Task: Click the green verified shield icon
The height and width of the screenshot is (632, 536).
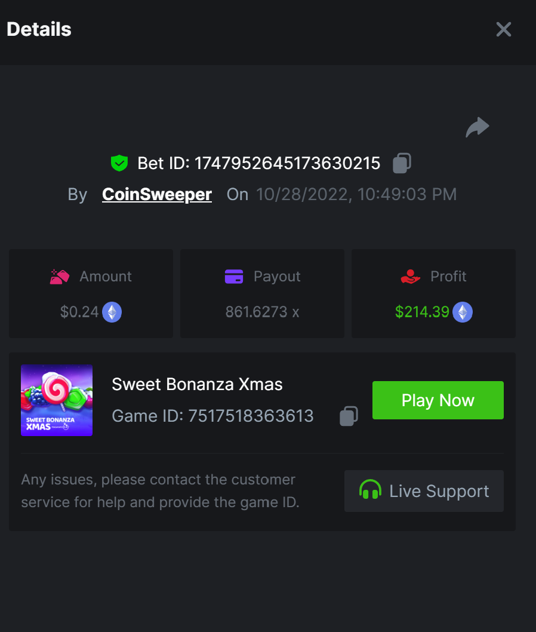Action: [x=119, y=163]
